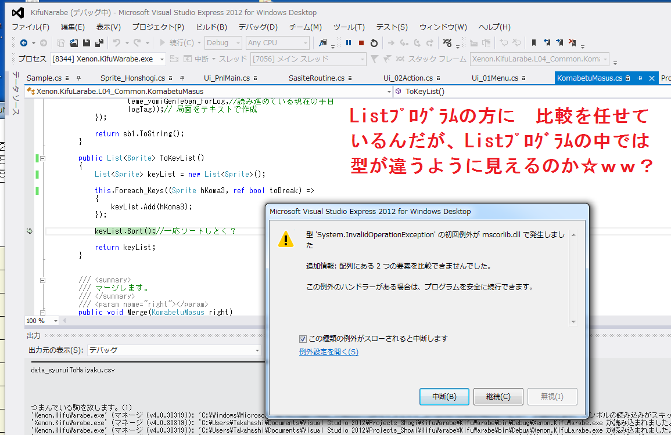Screen dimensions: 671x435
Task: Click the Show Next Statement arrow
Action: point(391,43)
